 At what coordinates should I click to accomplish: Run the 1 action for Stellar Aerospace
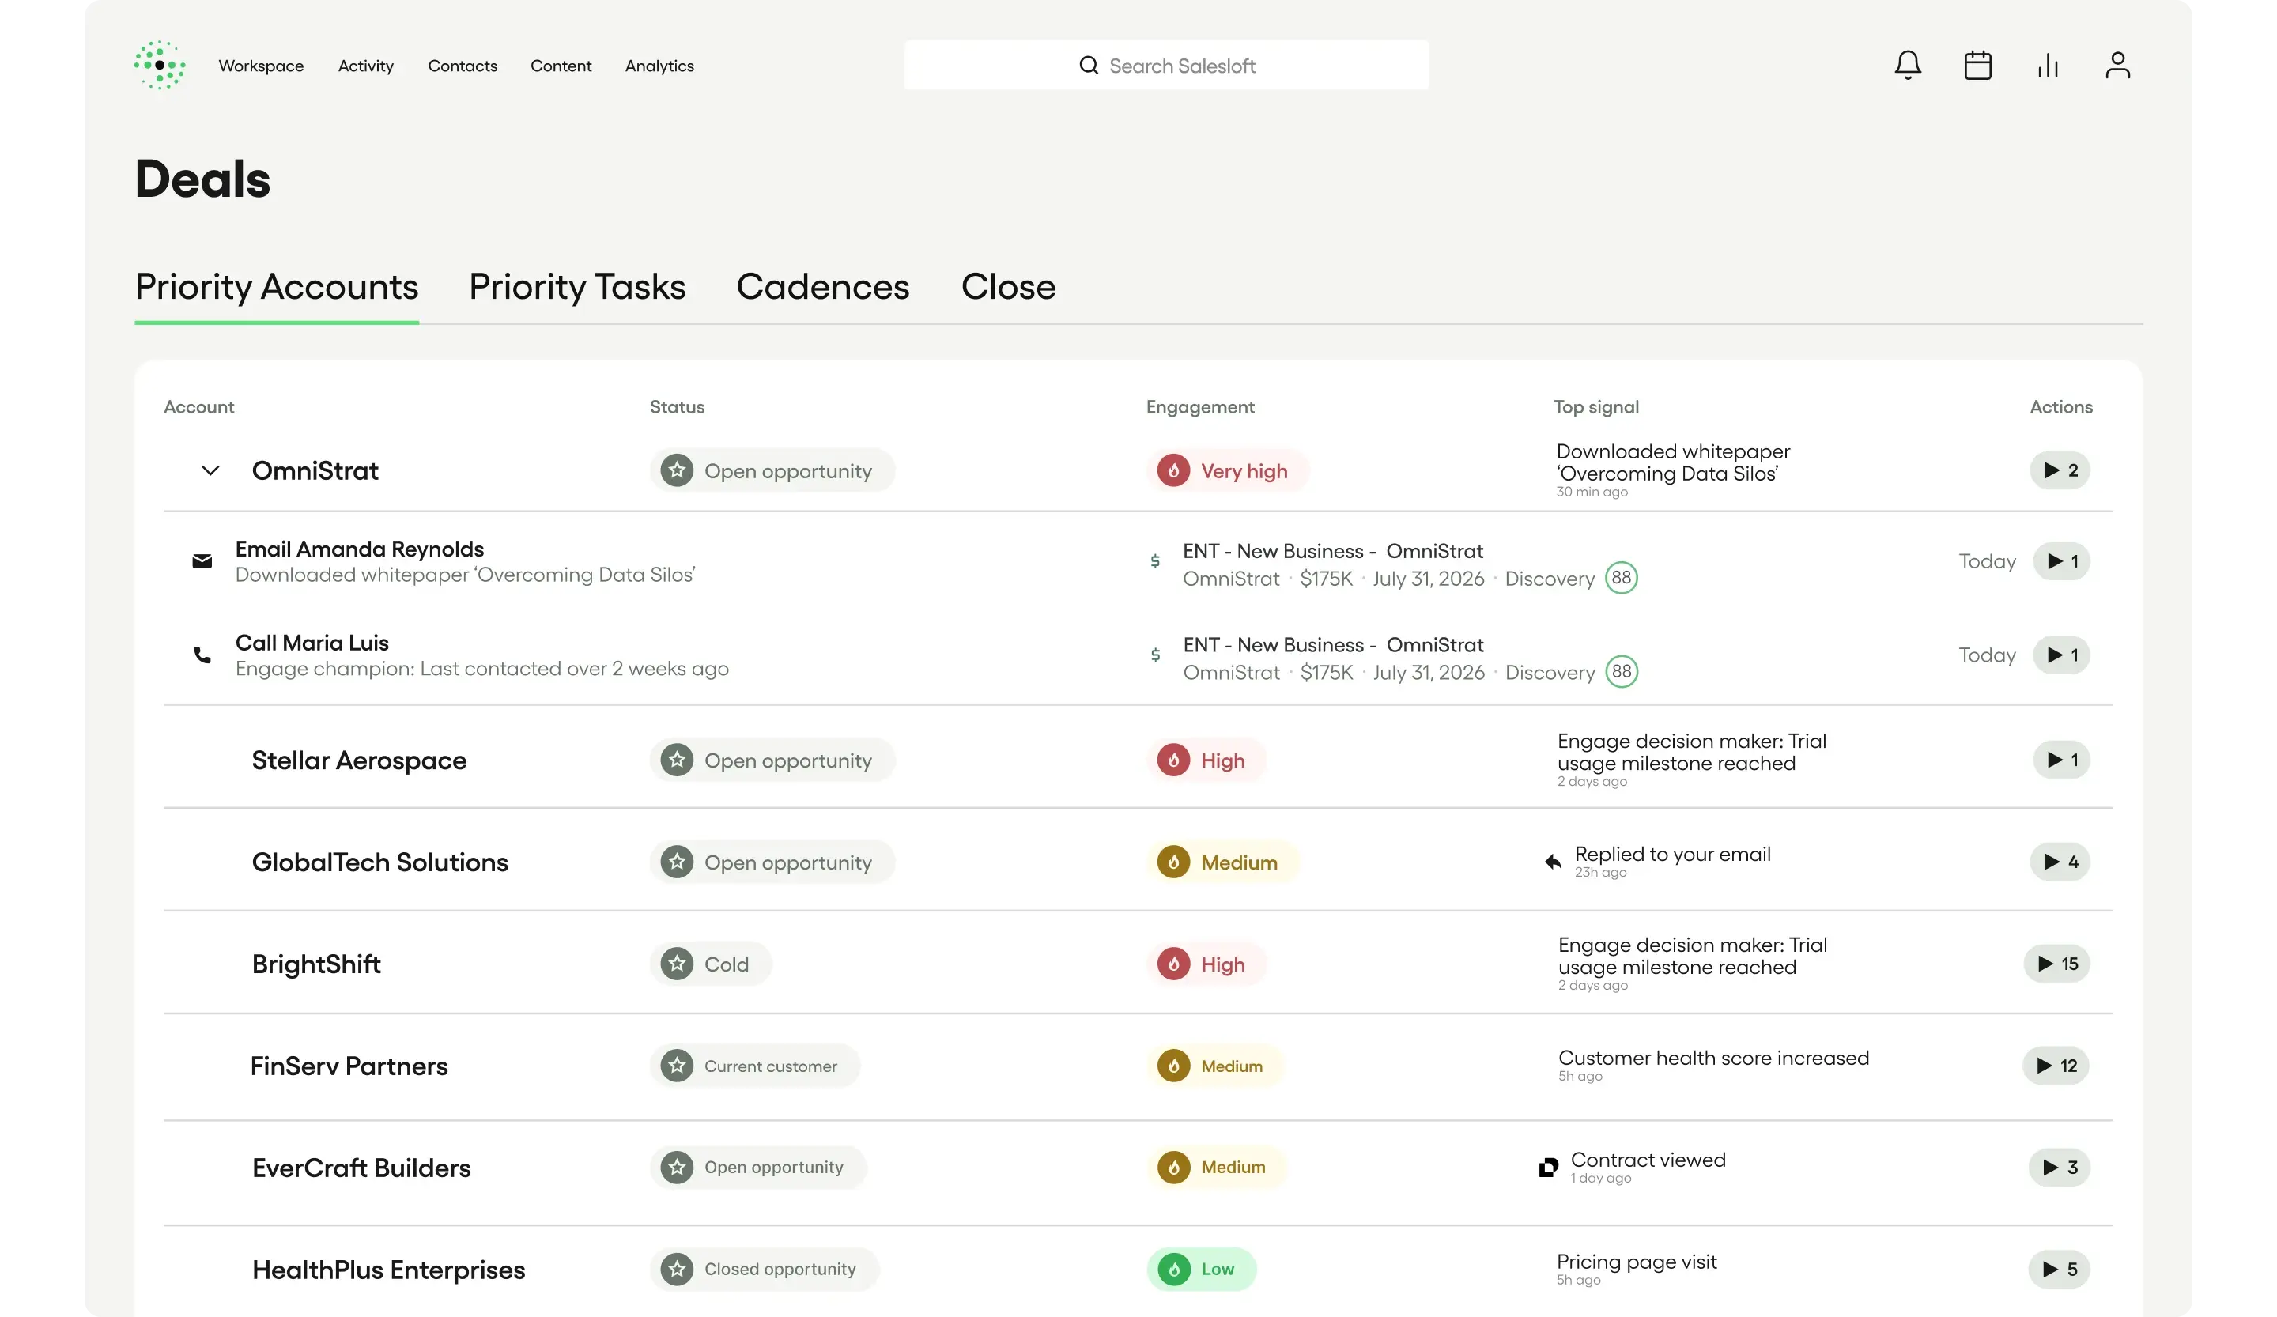(2062, 760)
